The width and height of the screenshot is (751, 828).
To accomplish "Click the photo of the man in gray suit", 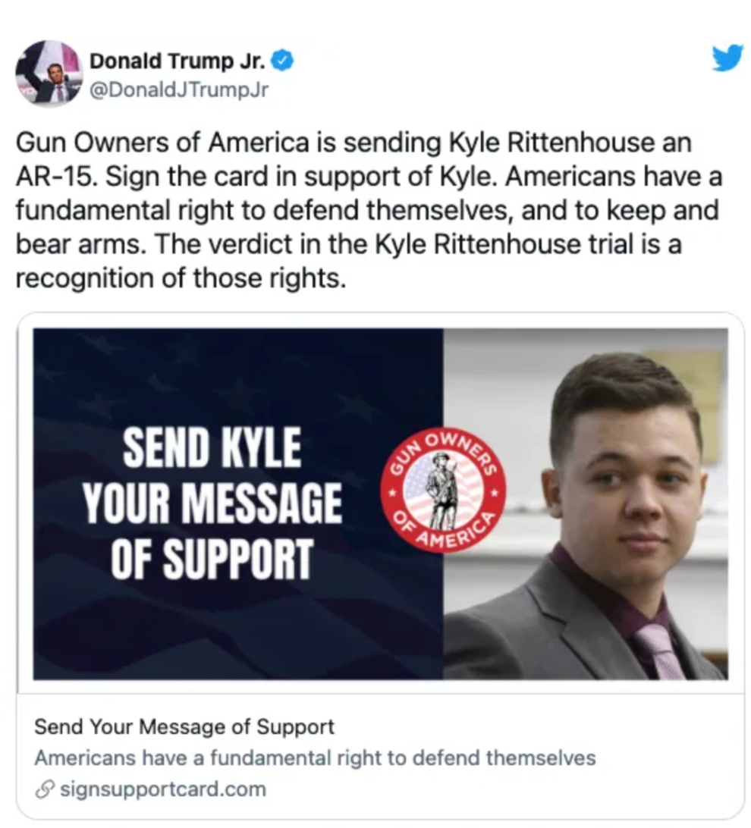I will [x=586, y=503].
